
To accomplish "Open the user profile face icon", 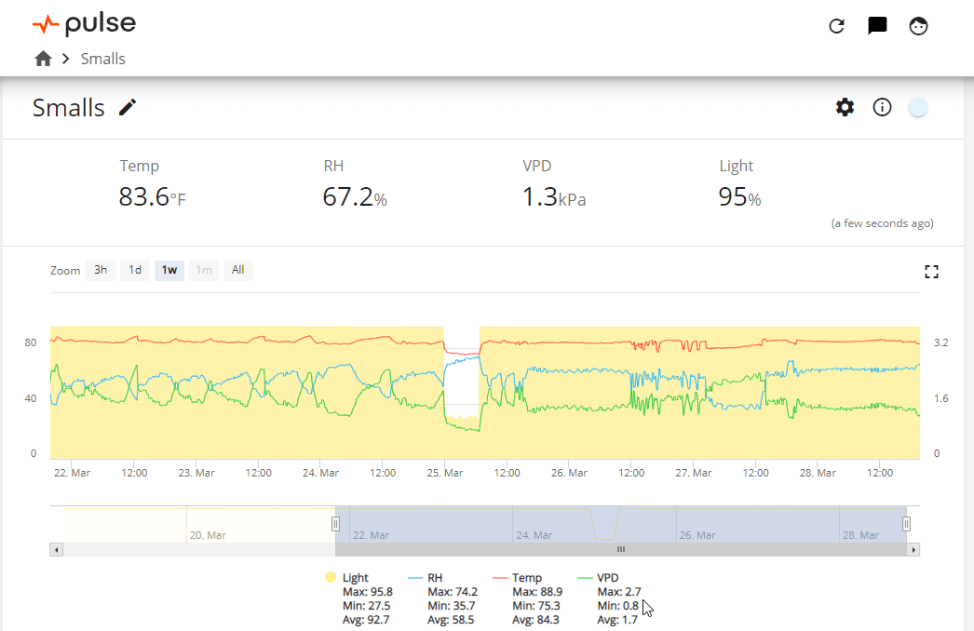I will (918, 26).
